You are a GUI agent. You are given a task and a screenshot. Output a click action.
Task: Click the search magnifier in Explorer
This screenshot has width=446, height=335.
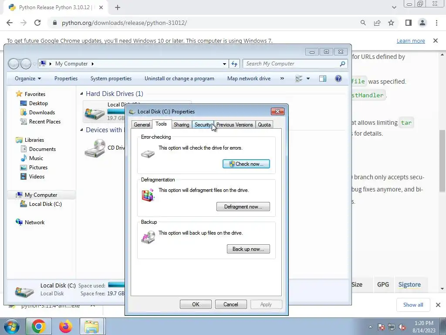point(342,64)
